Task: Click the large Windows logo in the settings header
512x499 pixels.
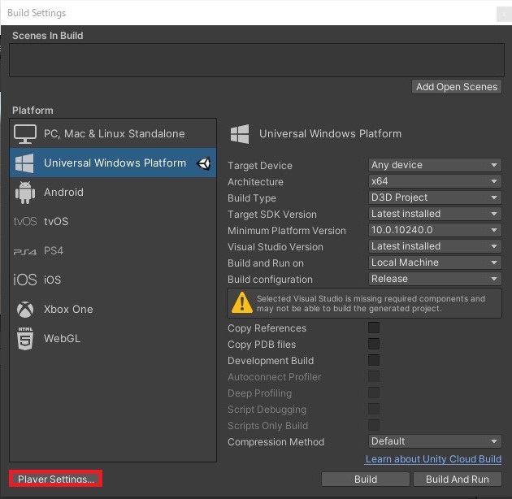Action: 240,134
